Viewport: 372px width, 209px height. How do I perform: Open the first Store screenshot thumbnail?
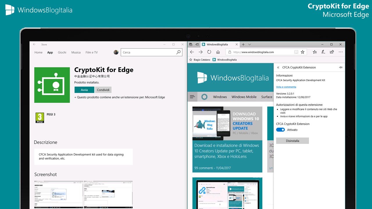[x=58, y=194]
